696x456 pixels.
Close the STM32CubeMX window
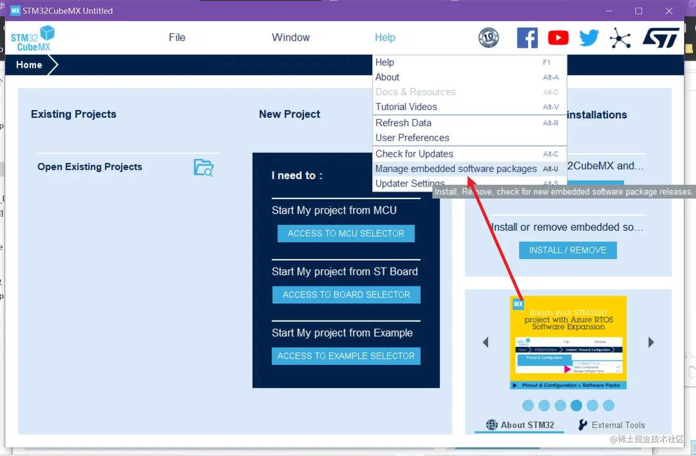point(669,11)
